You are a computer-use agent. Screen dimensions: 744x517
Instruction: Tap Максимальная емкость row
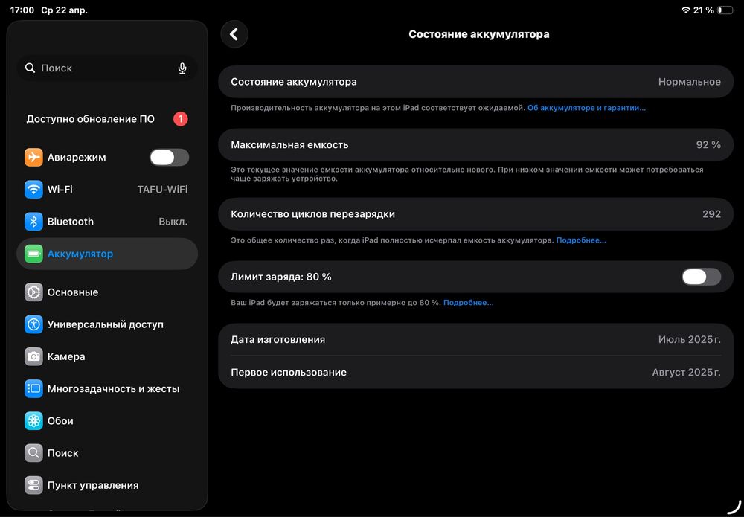pyautogui.click(x=476, y=144)
